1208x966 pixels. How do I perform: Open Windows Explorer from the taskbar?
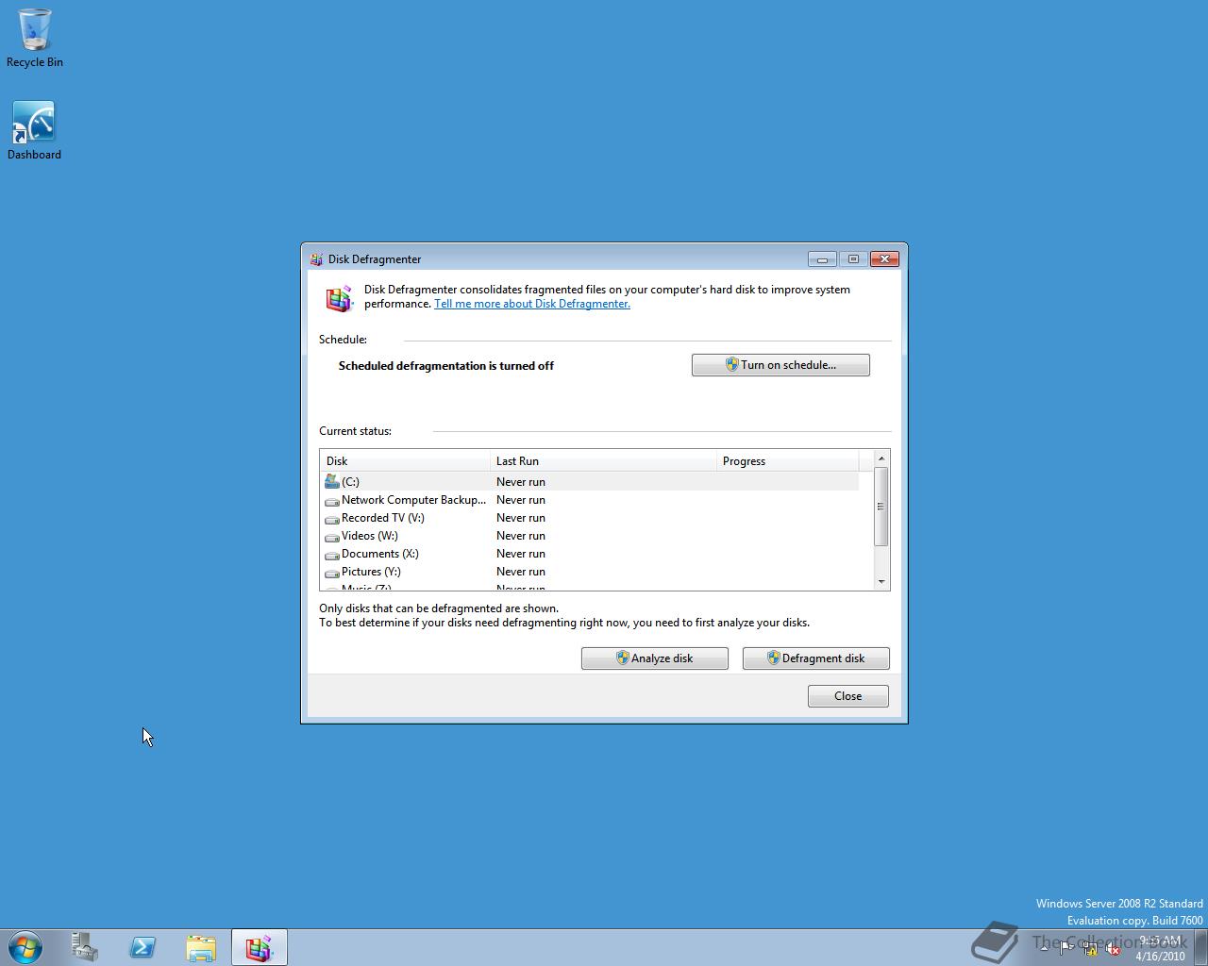pyautogui.click(x=201, y=947)
